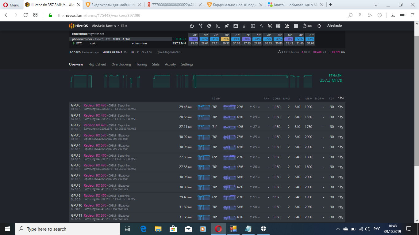The width and height of the screenshot is (419, 235).
Task: Click the tuning gauge icon for GPU 6
Action: (x=340, y=167)
